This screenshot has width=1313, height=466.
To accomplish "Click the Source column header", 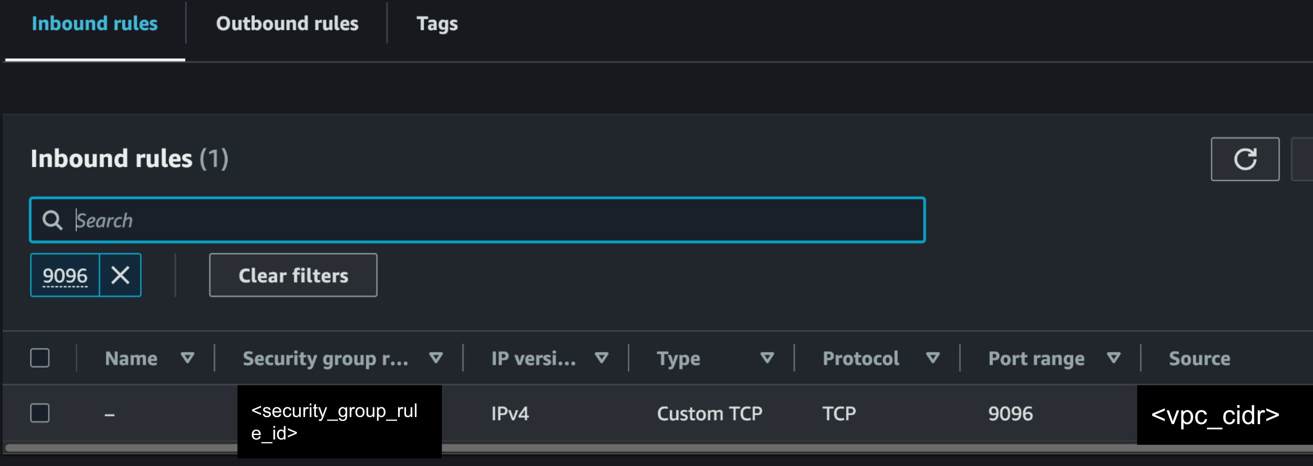I will (1199, 358).
